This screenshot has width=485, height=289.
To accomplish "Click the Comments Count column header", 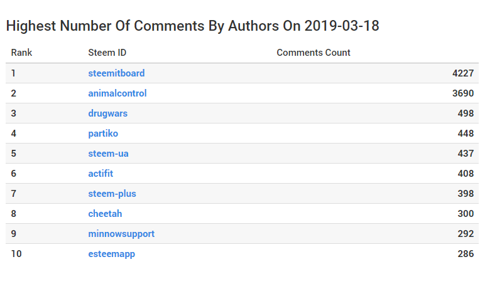I will pos(313,53).
